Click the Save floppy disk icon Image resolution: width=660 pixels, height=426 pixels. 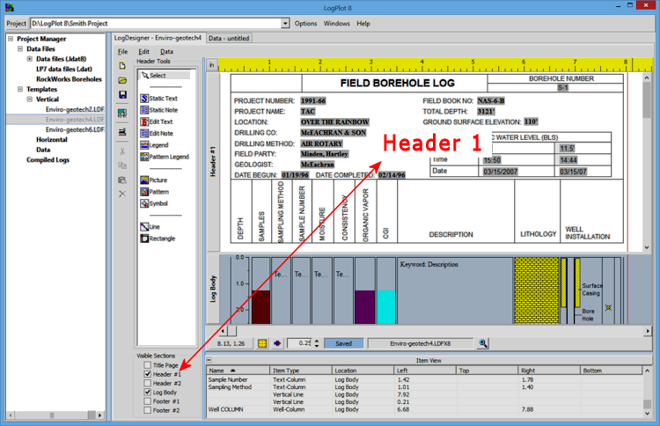(x=121, y=94)
